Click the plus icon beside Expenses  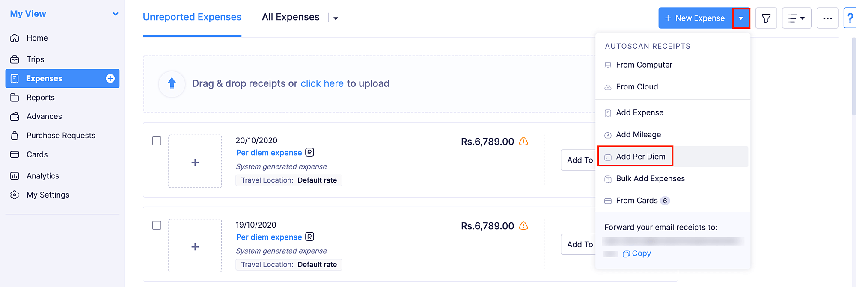110,78
